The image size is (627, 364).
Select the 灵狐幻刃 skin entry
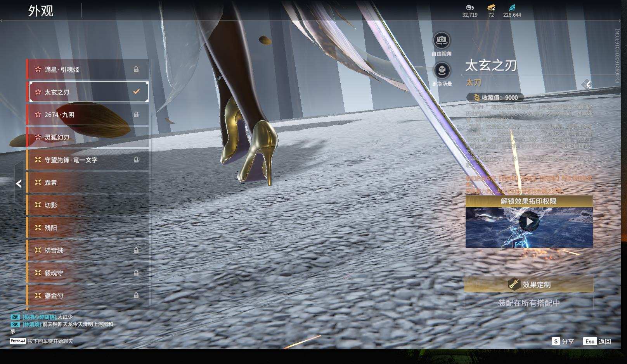tap(87, 137)
